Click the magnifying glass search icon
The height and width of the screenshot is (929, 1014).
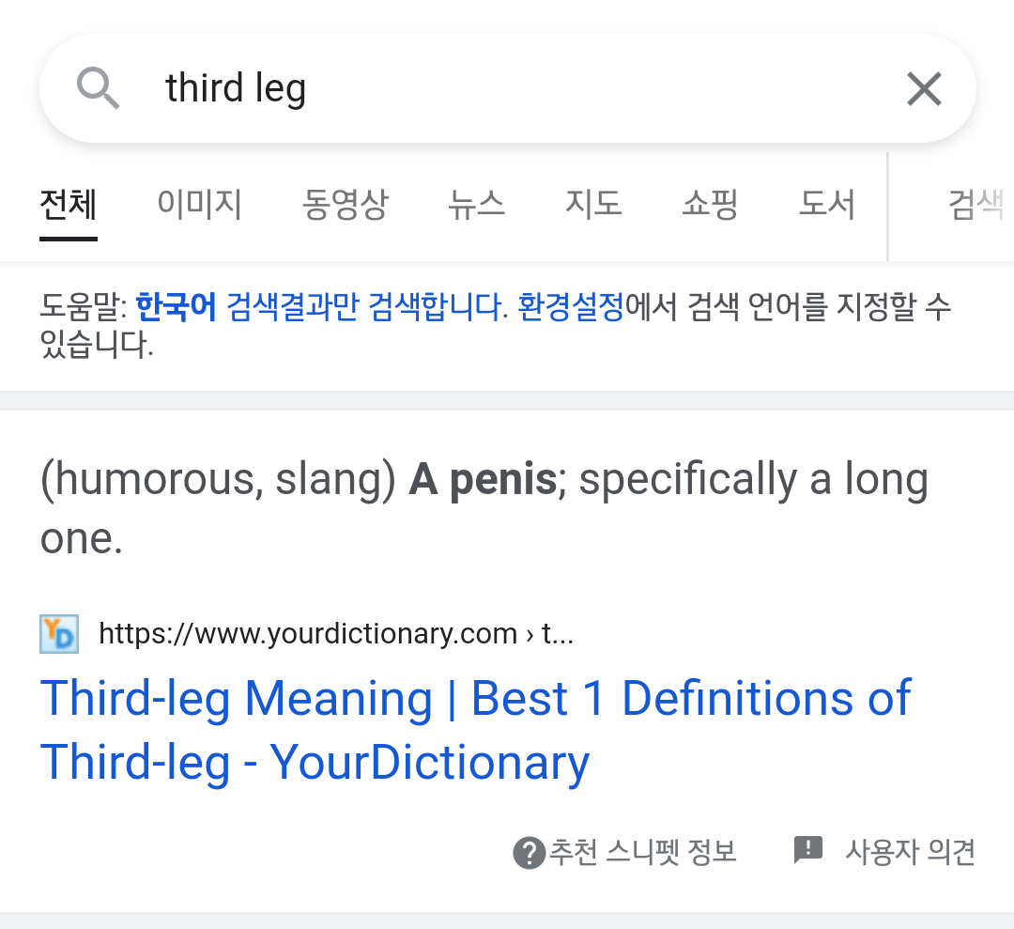[99, 88]
